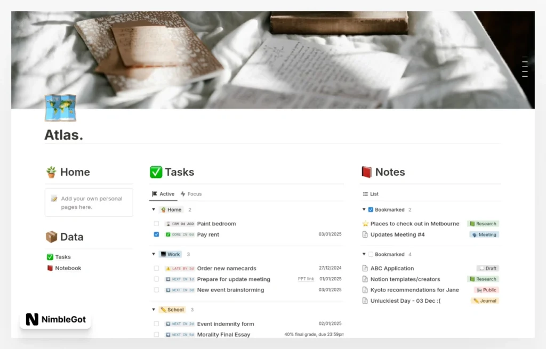The width and height of the screenshot is (546, 349).
Task: Collapse the Work task group
Action: [x=154, y=255]
